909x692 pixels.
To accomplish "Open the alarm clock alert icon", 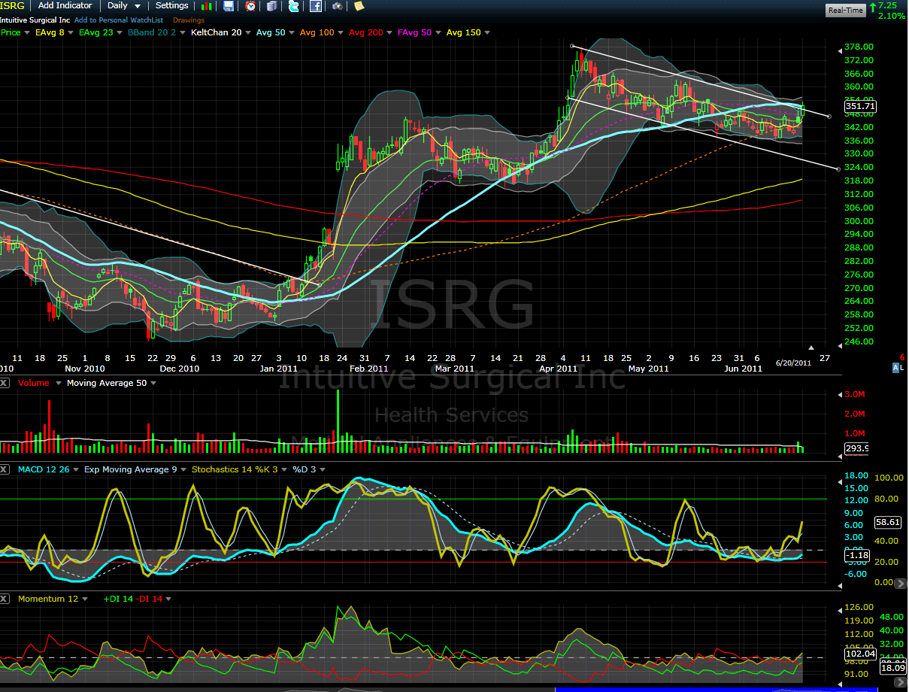I will pyautogui.click(x=250, y=6).
